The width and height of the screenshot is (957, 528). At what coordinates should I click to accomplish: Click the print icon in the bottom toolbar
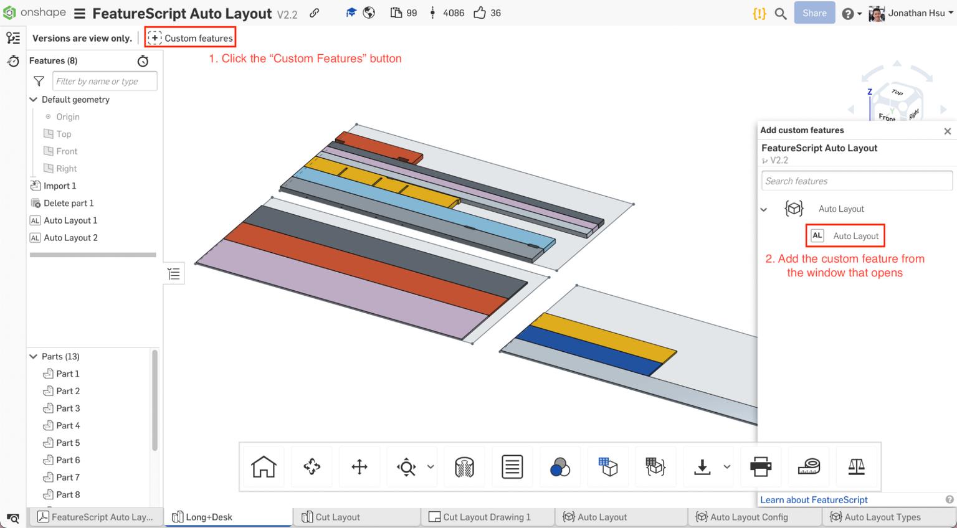pos(761,466)
